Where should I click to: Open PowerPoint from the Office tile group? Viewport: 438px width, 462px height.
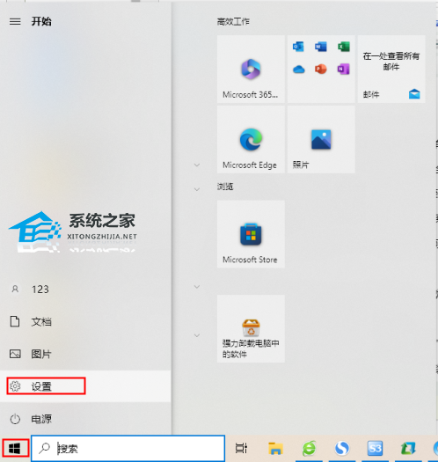[x=321, y=70]
